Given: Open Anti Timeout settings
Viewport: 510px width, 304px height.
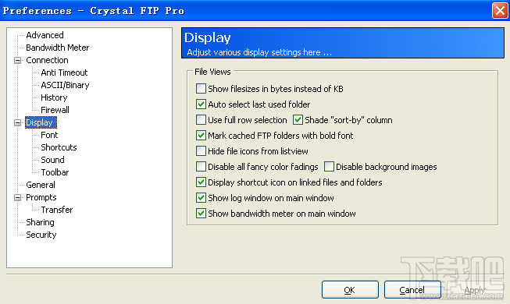Looking at the screenshot, I should click(x=64, y=72).
